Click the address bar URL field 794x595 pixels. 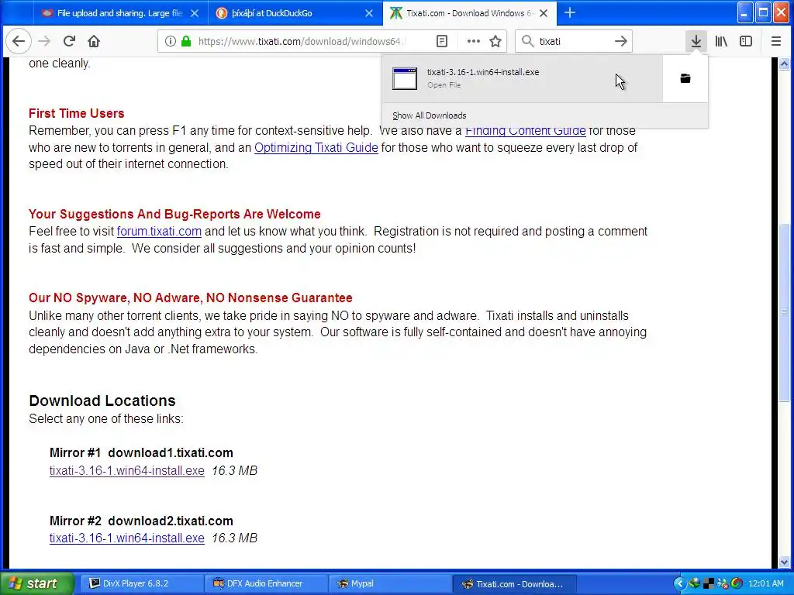click(302, 41)
